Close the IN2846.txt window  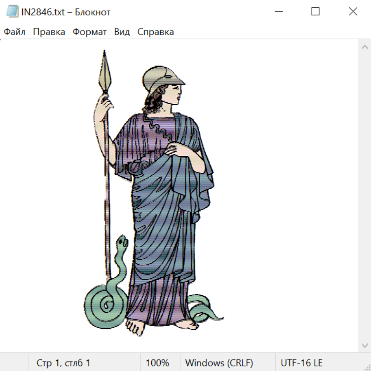point(353,12)
